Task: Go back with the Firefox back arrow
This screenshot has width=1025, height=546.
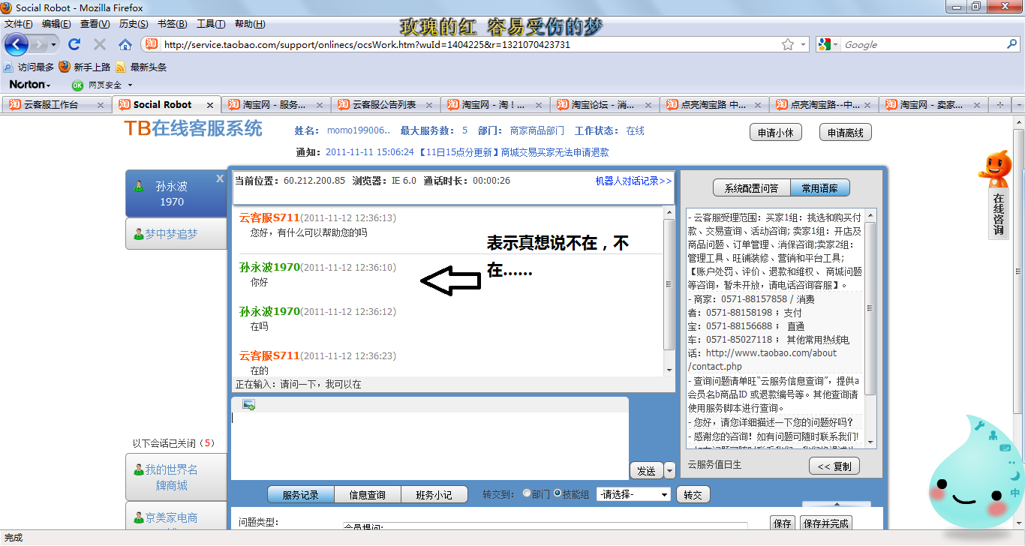Action: pos(16,44)
